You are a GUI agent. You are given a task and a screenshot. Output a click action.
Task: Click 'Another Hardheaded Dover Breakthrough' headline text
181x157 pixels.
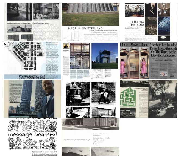click(163, 50)
